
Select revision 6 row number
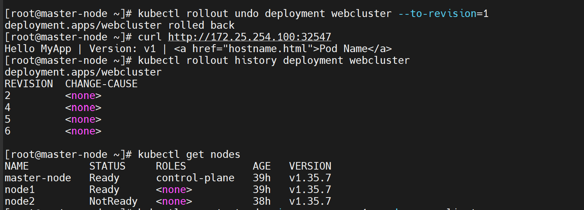click(x=8, y=131)
